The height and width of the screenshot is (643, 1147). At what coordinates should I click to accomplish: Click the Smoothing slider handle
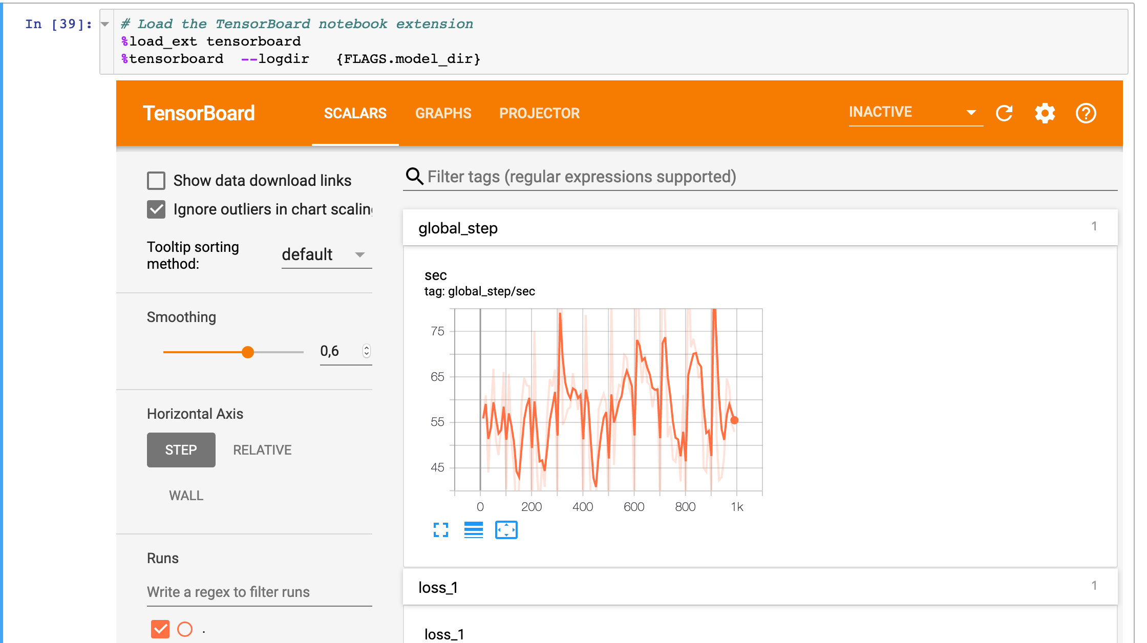click(248, 352)
